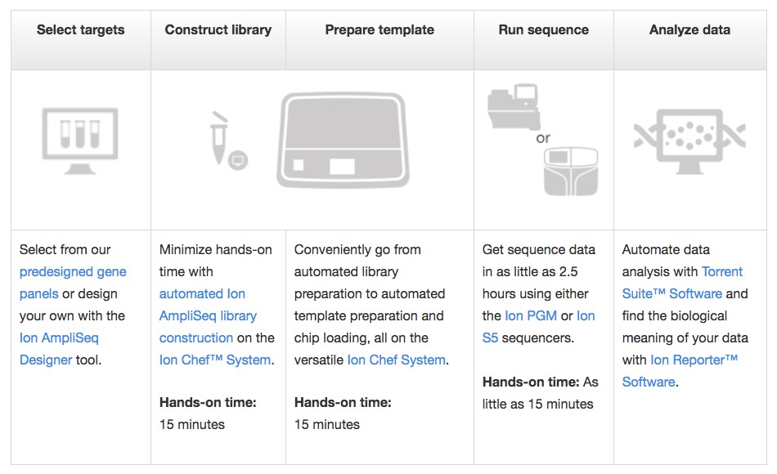Open Ion Chef System link in Prepare template
Image resolution: width=777 pixels, height=474 pixels.
396,360
